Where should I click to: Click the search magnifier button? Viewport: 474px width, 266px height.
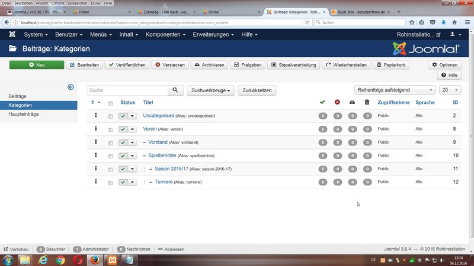coord(175,90)
